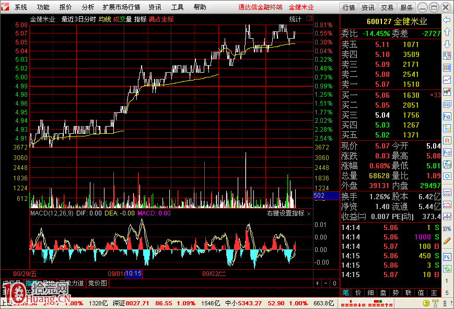The image size is (454, 309).
Task: Go back with the left arrow sidebar icon
Action: (447, 20)
